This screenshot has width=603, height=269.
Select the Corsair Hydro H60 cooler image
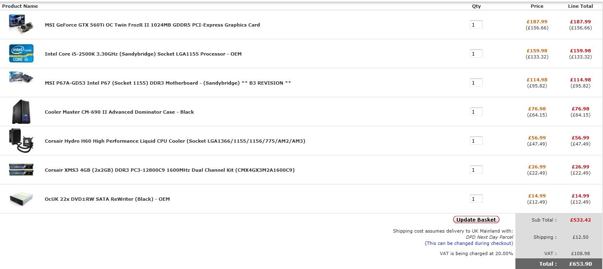(x=21, y=140)
